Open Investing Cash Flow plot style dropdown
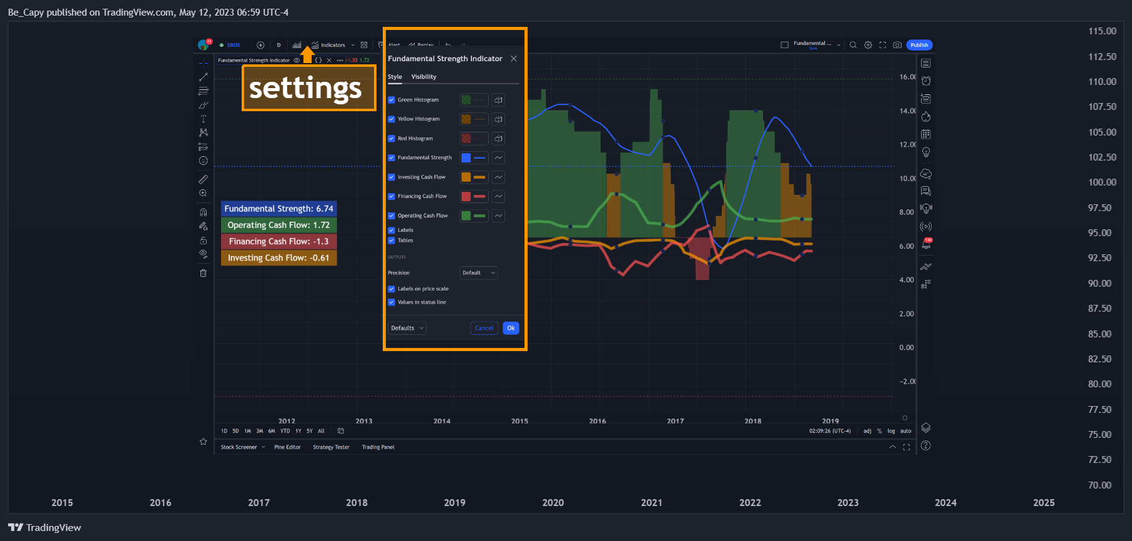The height and width of the screenshot is (541, 1132). coord(498,177)
